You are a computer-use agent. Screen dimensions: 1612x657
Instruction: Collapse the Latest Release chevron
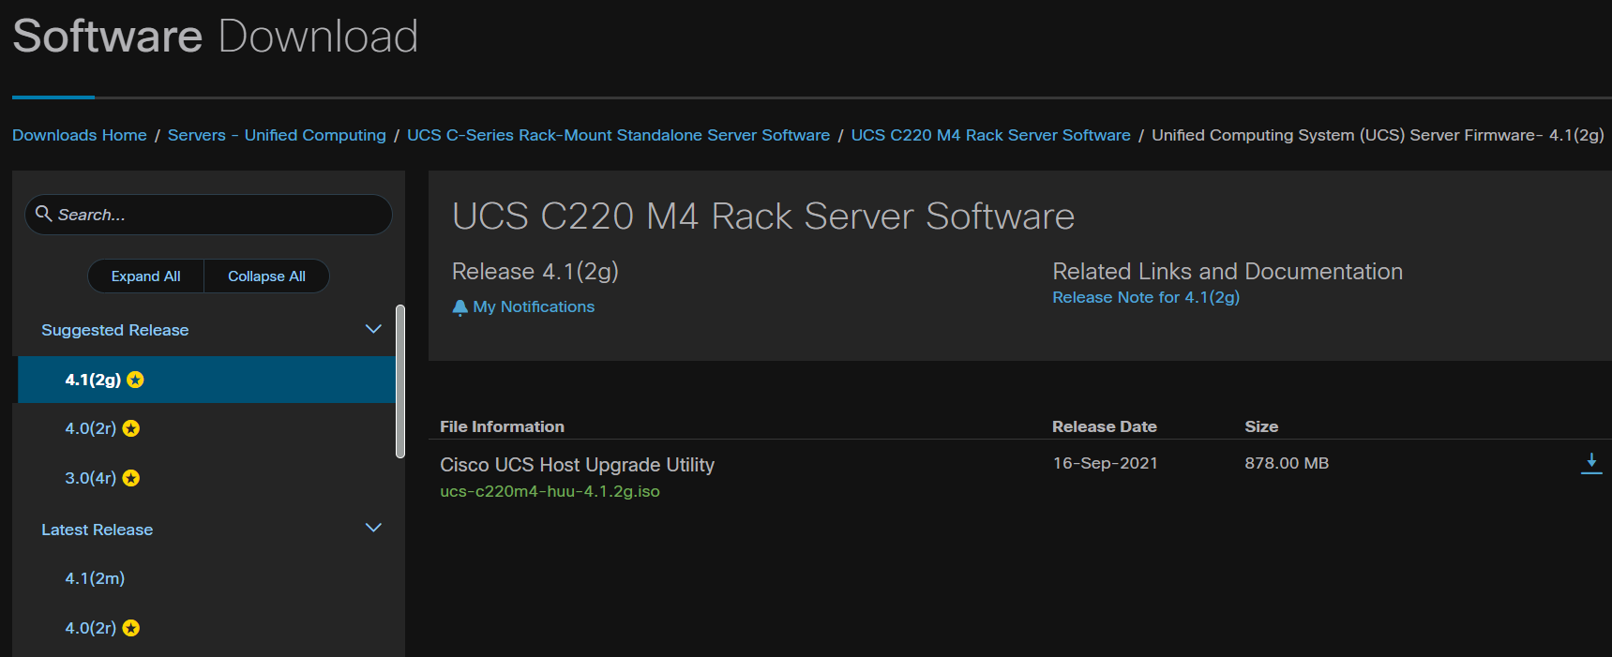pyautogui.click(x=373, y=528)
